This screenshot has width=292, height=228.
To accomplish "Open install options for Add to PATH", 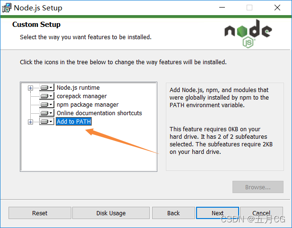I will [47, 121].
